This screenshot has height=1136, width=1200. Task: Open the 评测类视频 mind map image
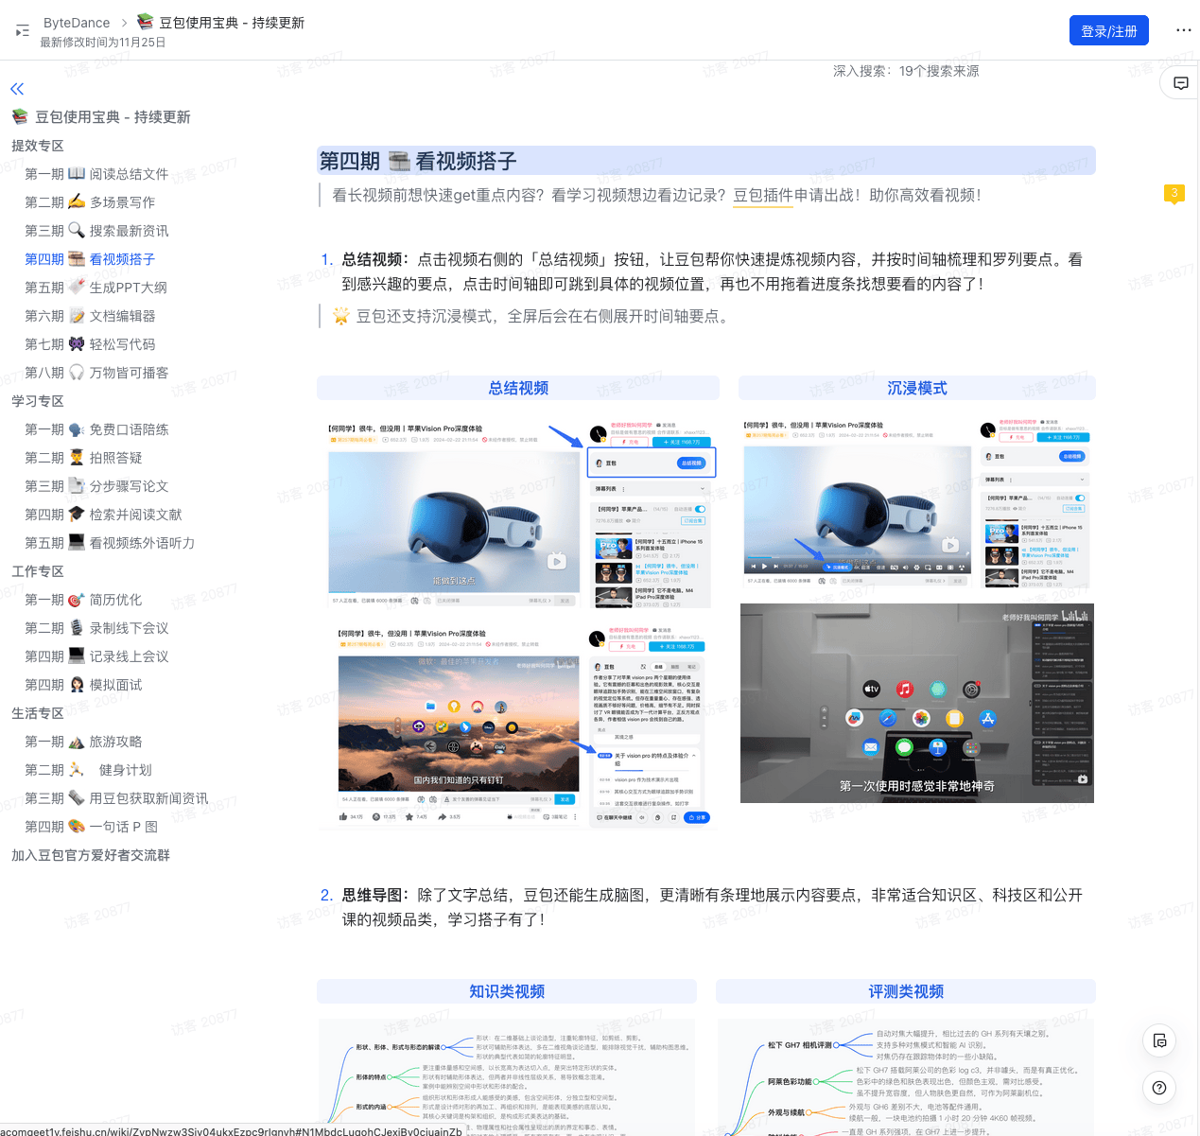click(x=906, y=1076)
